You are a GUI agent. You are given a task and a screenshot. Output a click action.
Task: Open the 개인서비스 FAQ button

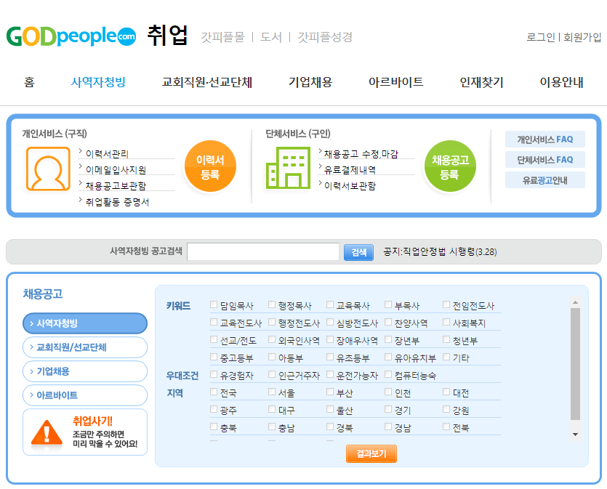click(x=545, y=140)
